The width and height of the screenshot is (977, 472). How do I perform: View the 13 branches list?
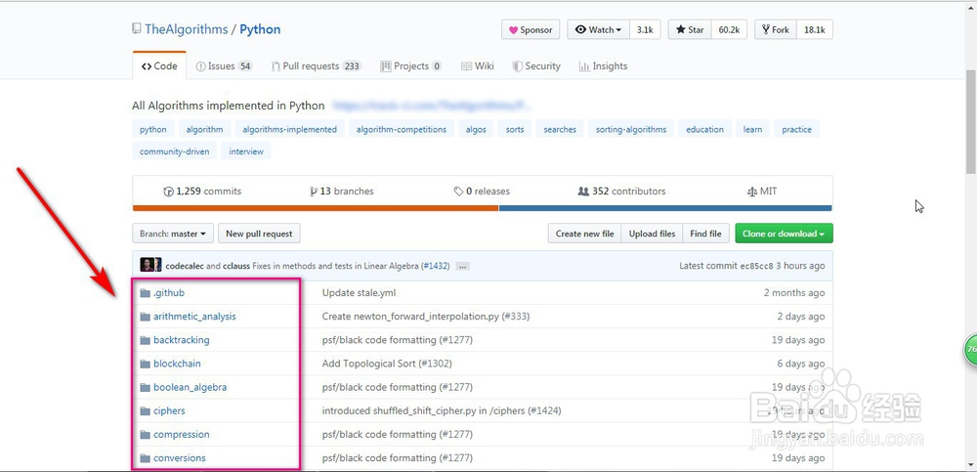[x=341, y=192]
